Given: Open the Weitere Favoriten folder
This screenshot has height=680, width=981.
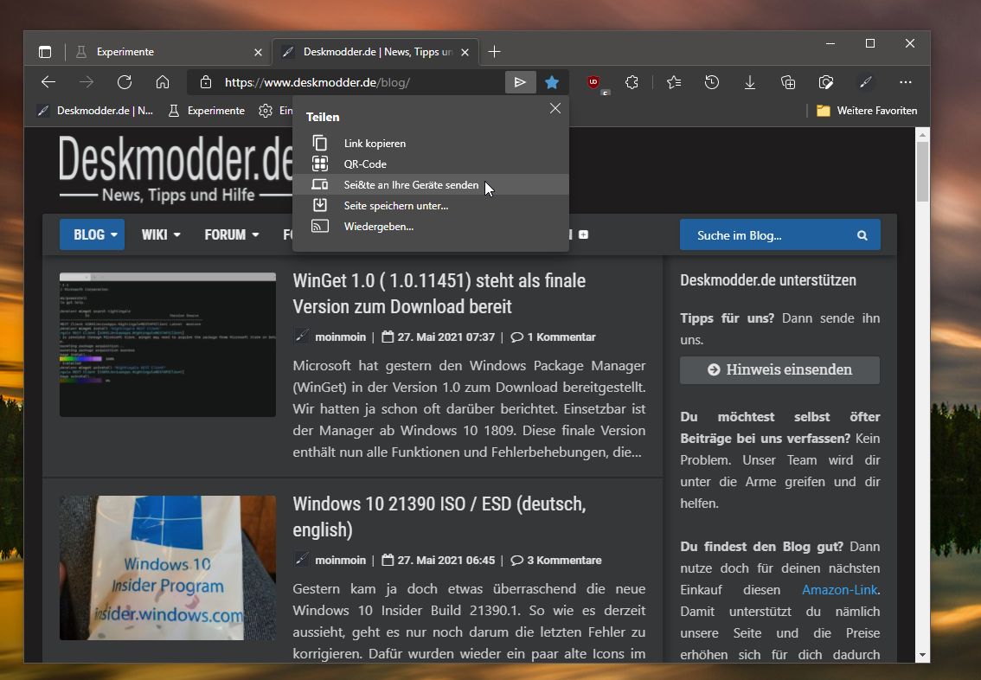Looking at the screenshot, I should click(x=867, y=111).
